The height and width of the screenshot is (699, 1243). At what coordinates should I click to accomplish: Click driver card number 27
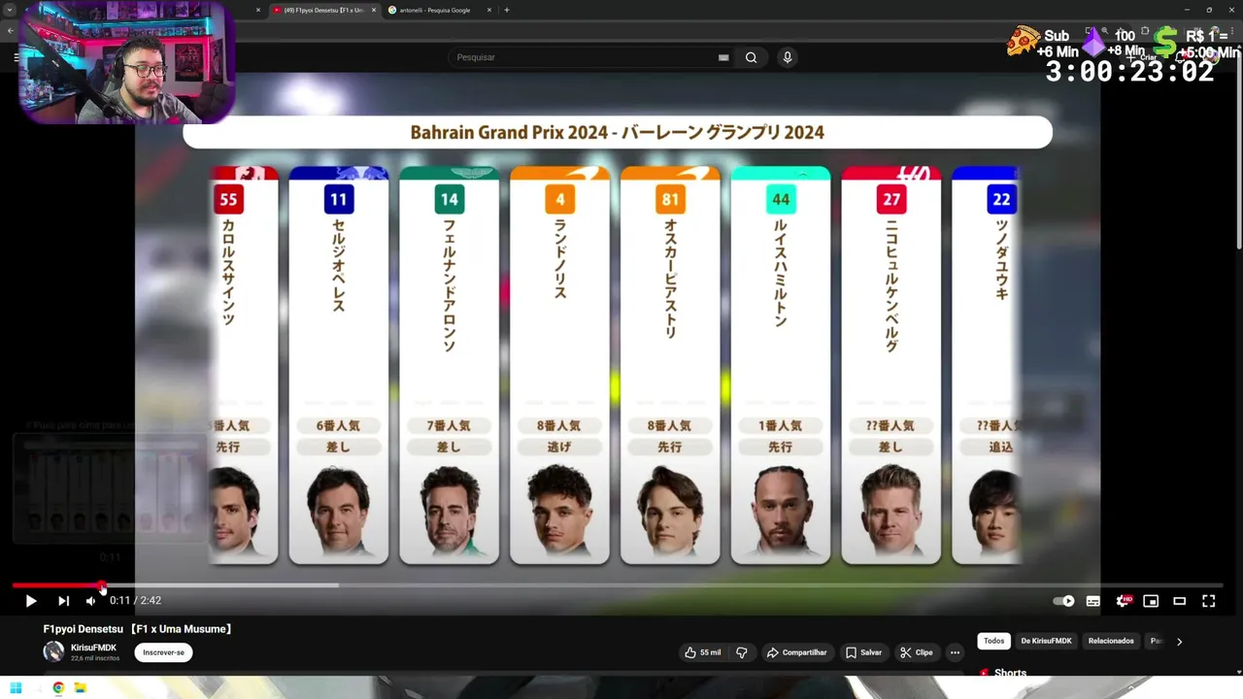(891, 365)
